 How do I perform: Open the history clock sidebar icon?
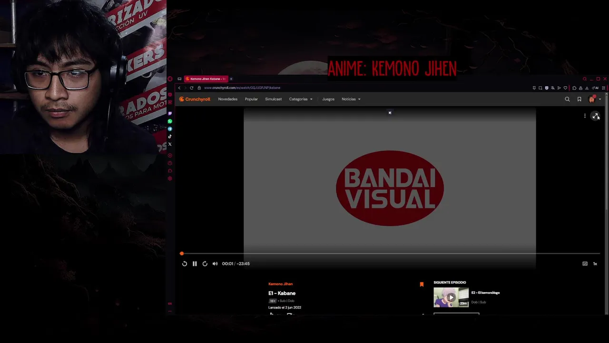point(170,163)
